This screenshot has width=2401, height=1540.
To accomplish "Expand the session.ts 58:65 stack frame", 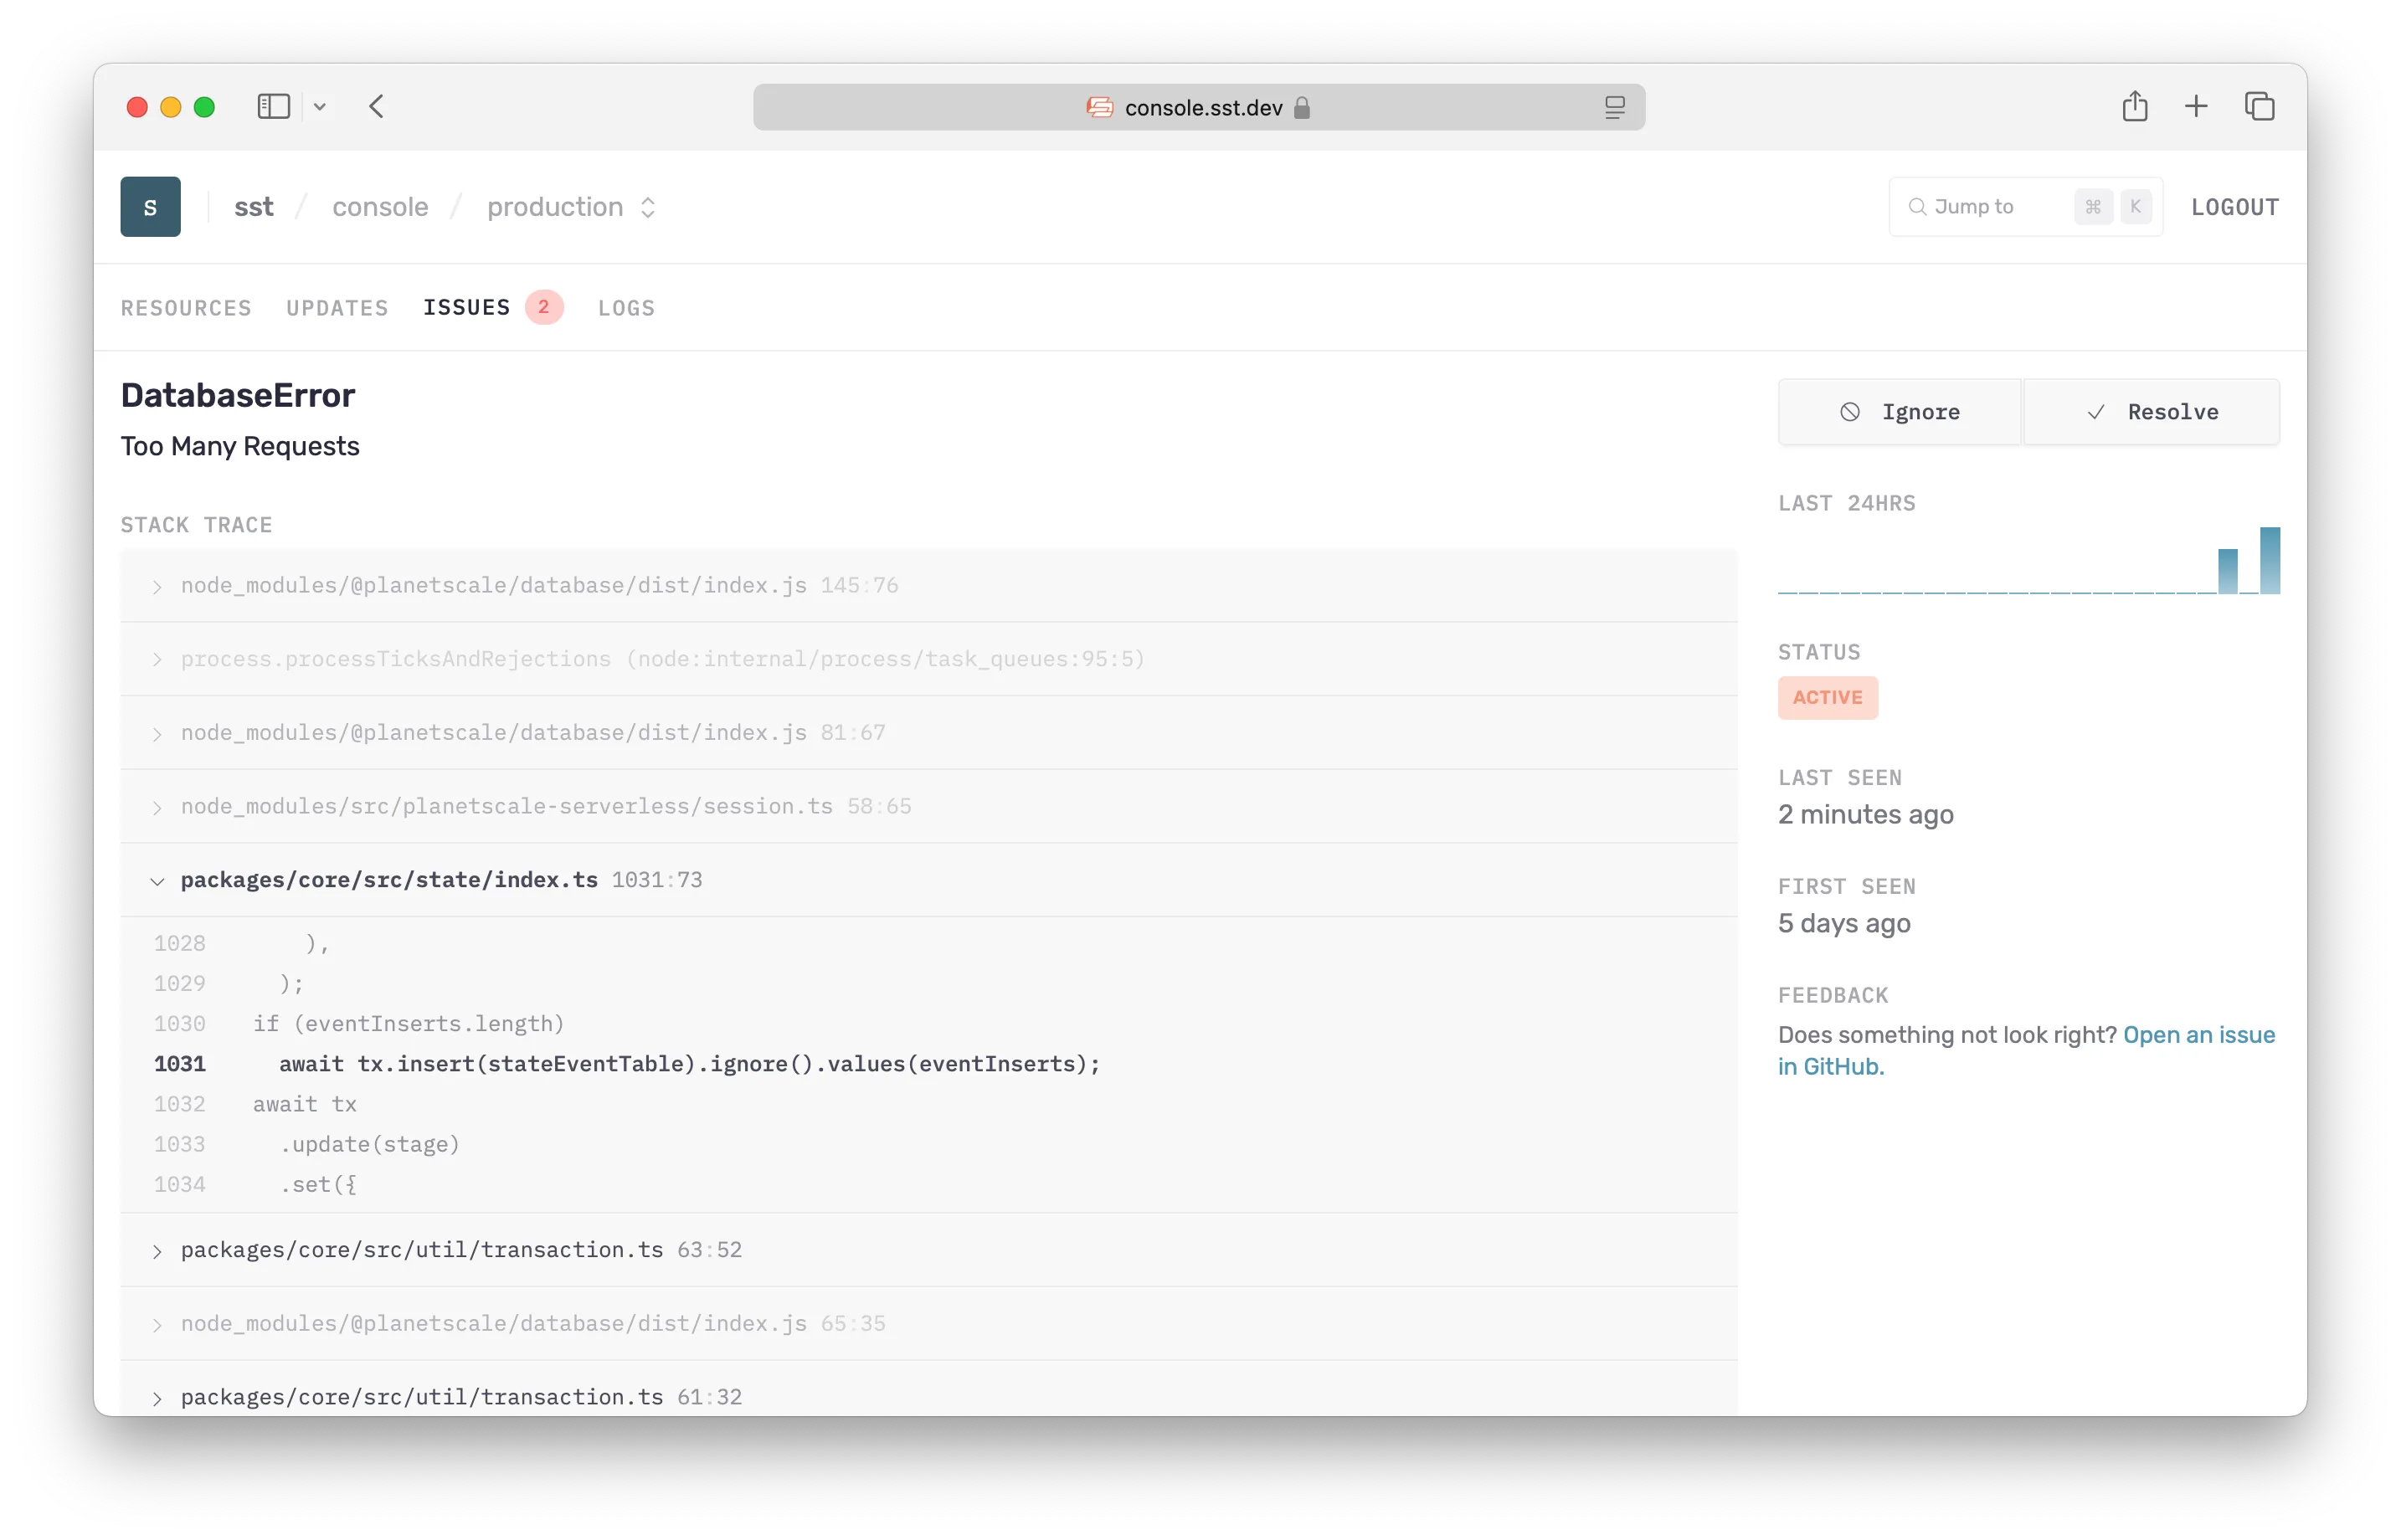I will tap(928, 806).
